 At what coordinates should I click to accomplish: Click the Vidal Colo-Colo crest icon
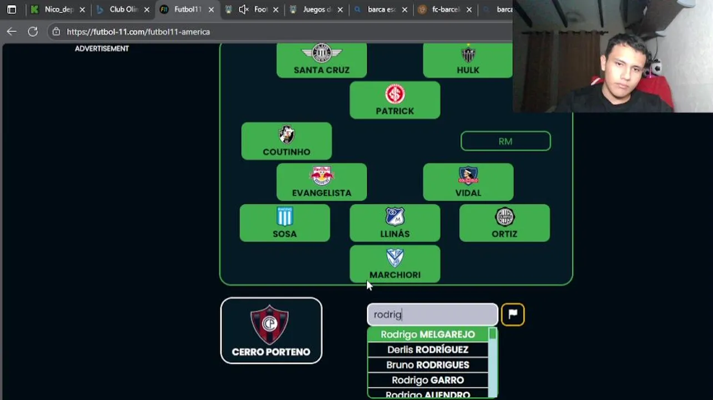coord(468,176)
